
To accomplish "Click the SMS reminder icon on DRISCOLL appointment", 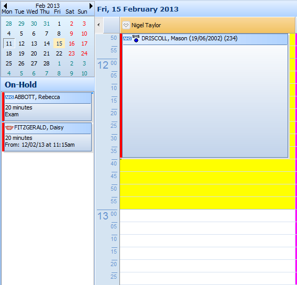I will (x=136, y=38).
